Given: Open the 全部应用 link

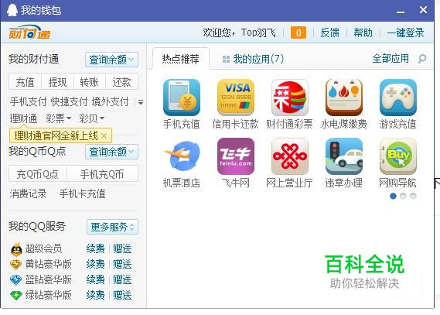Looking at the screenshot, I should tap(391, 59).
